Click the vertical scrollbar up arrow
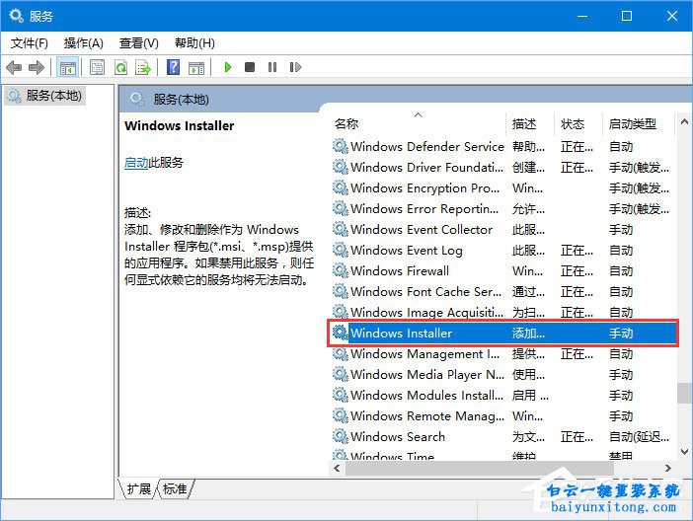 [684, 121]
